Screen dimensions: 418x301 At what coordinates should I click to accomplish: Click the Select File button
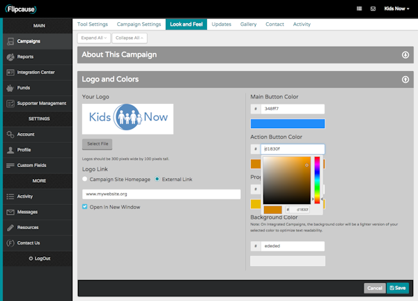[x=97, y=144]
